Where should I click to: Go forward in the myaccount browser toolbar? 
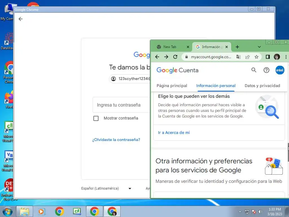[166, 57]
